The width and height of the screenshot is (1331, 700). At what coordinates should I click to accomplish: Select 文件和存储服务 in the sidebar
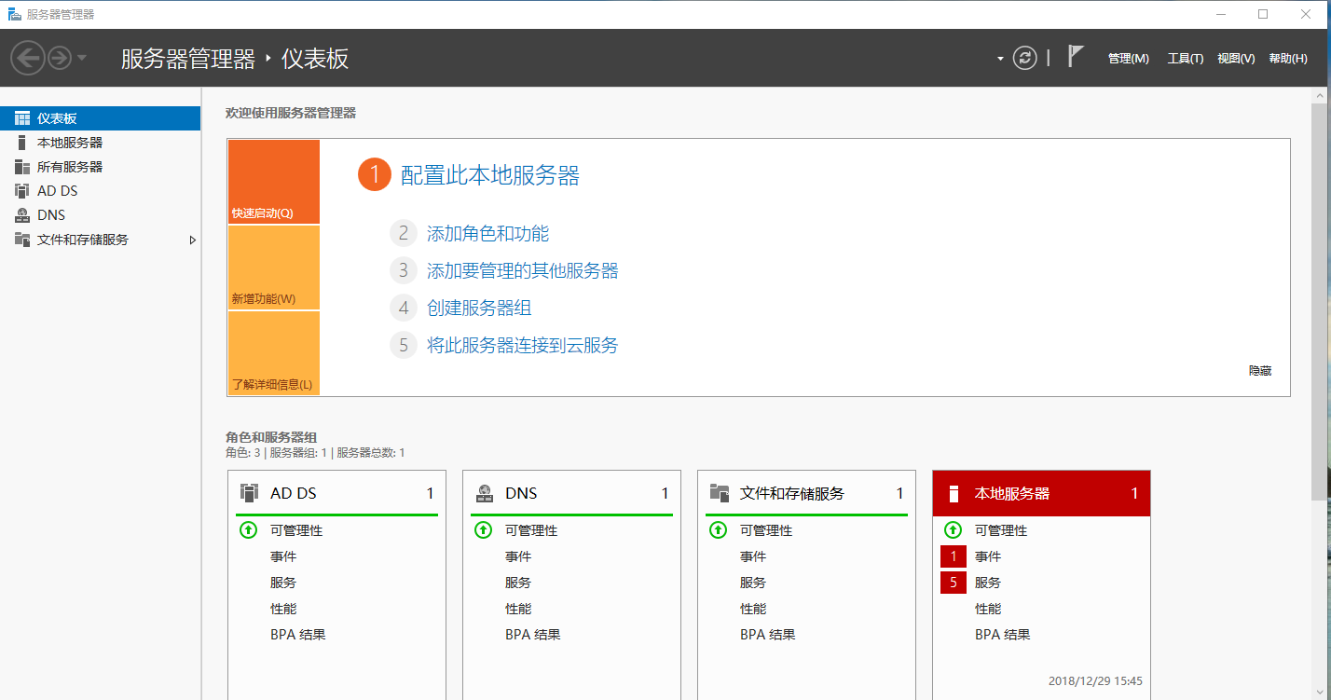pos(100,240)
